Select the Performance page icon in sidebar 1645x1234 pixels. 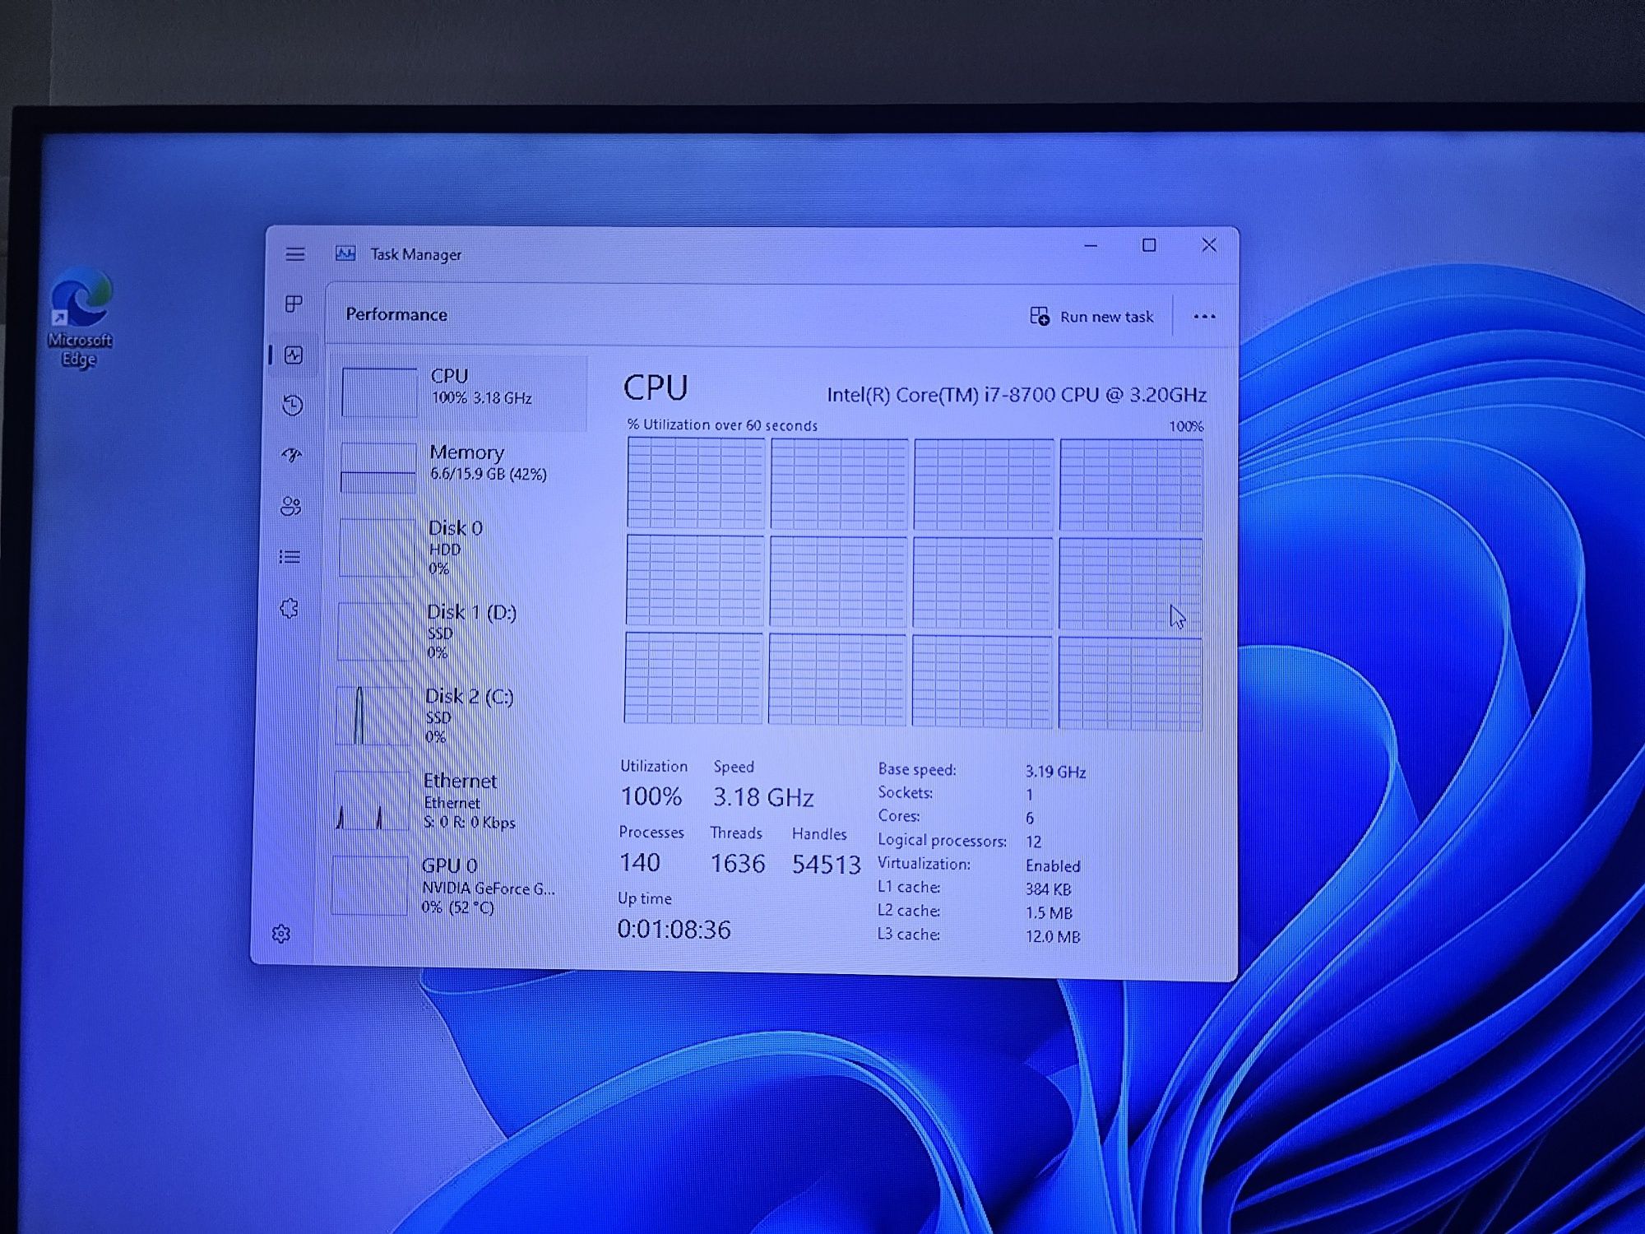coord(294,355)
